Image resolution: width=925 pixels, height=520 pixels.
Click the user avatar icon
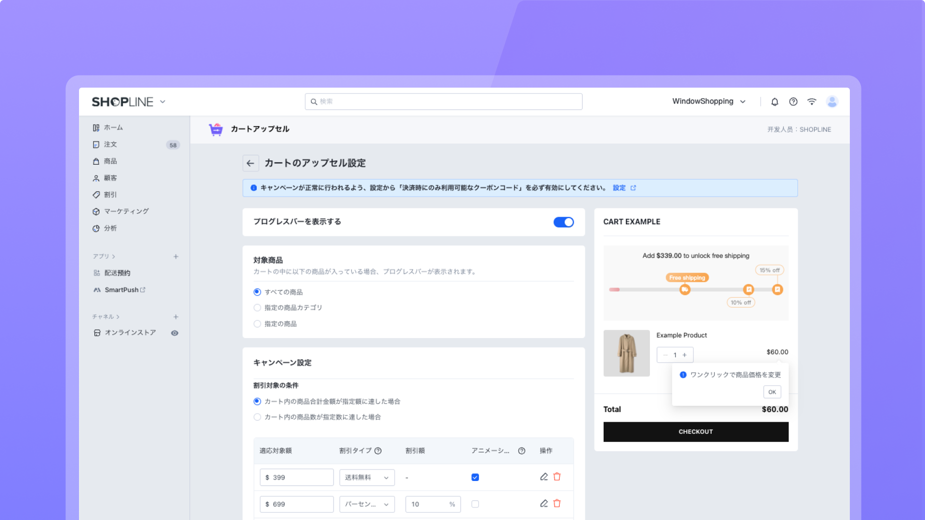(832, 102)
